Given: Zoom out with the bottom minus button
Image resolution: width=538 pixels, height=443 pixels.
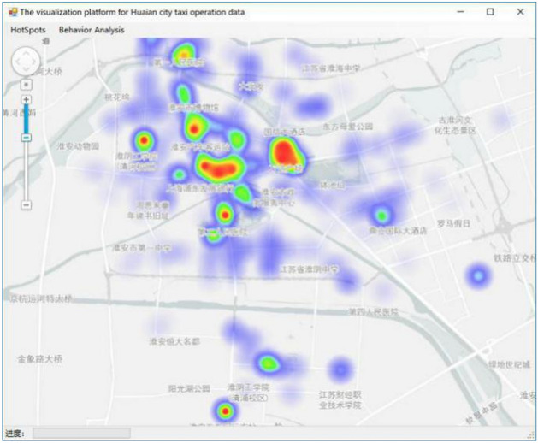Looking at the screenshot, I should pos(26,204).
